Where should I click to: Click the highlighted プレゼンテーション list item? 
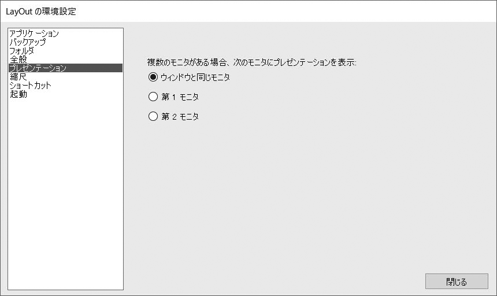tap(38, 68)
